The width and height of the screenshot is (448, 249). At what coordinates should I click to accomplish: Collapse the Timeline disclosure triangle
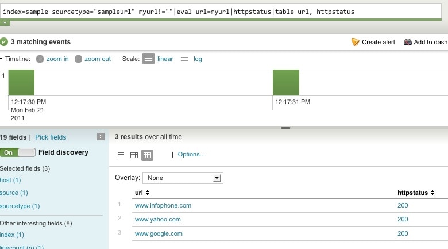point(2,59)
